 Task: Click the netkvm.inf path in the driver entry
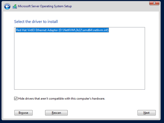click(83, 30)
